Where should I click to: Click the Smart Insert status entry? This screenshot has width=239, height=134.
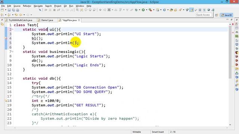tap(158, 132)
